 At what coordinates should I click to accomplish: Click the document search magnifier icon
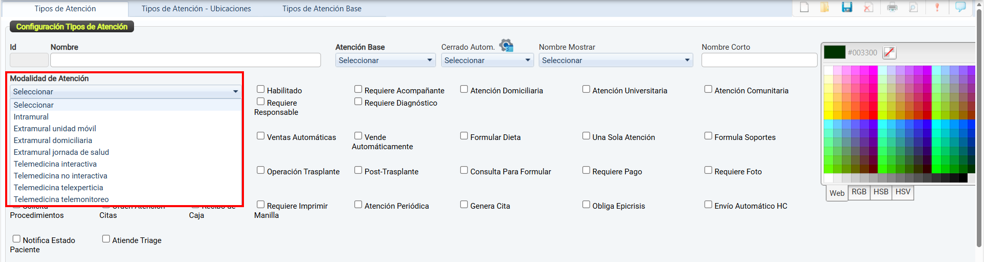tap(913, 7)
